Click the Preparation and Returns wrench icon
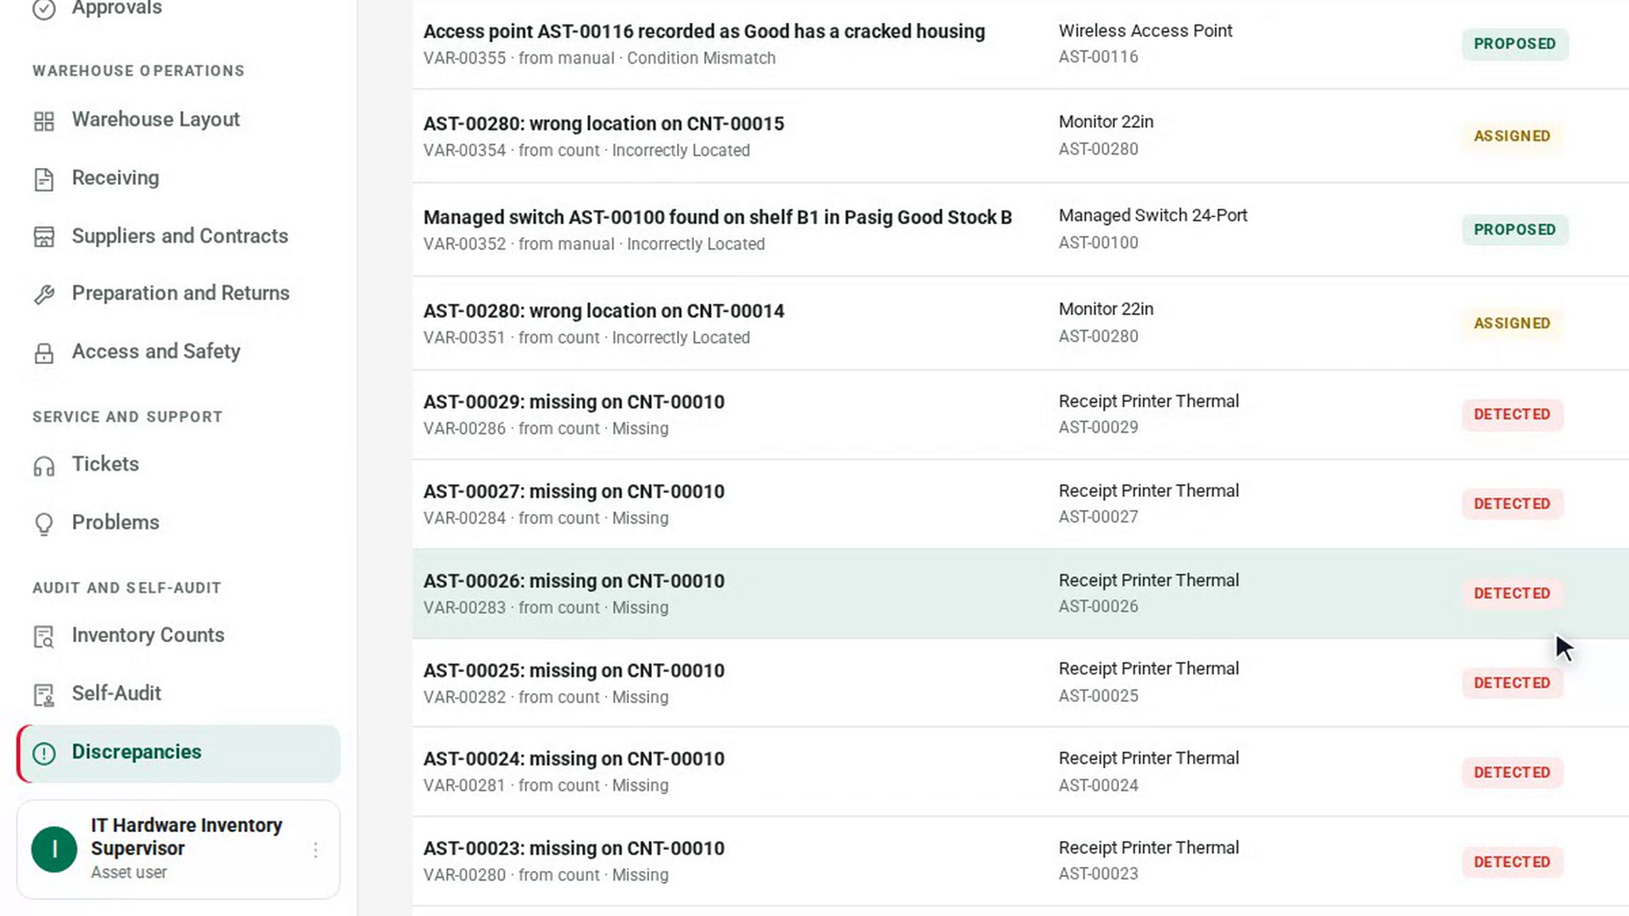 pyautogui.click(x=44, y=294)
